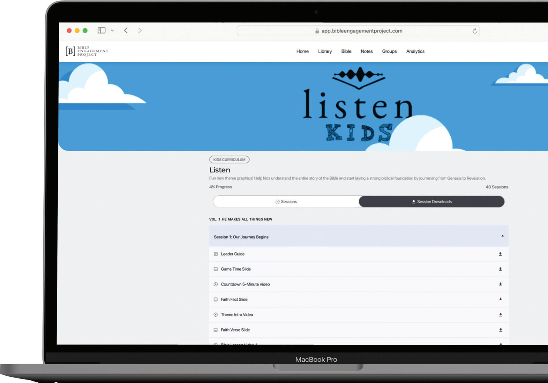548x383 pixels.
Task: Click the Game Time Slide image icon
Action: pyautogui.click(x=216, y=269)
